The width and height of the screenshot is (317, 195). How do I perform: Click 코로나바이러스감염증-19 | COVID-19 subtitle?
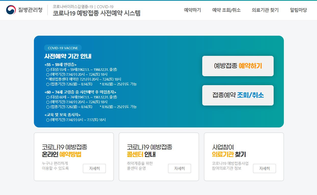coord(83,7)
